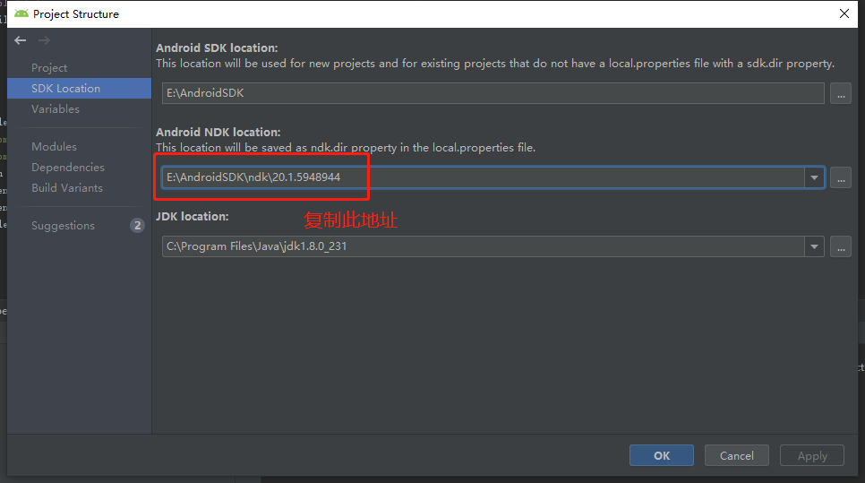Click the 'Android SDK location:' heading
Viewport: 865px width, 483px height.
coord(217,48)
